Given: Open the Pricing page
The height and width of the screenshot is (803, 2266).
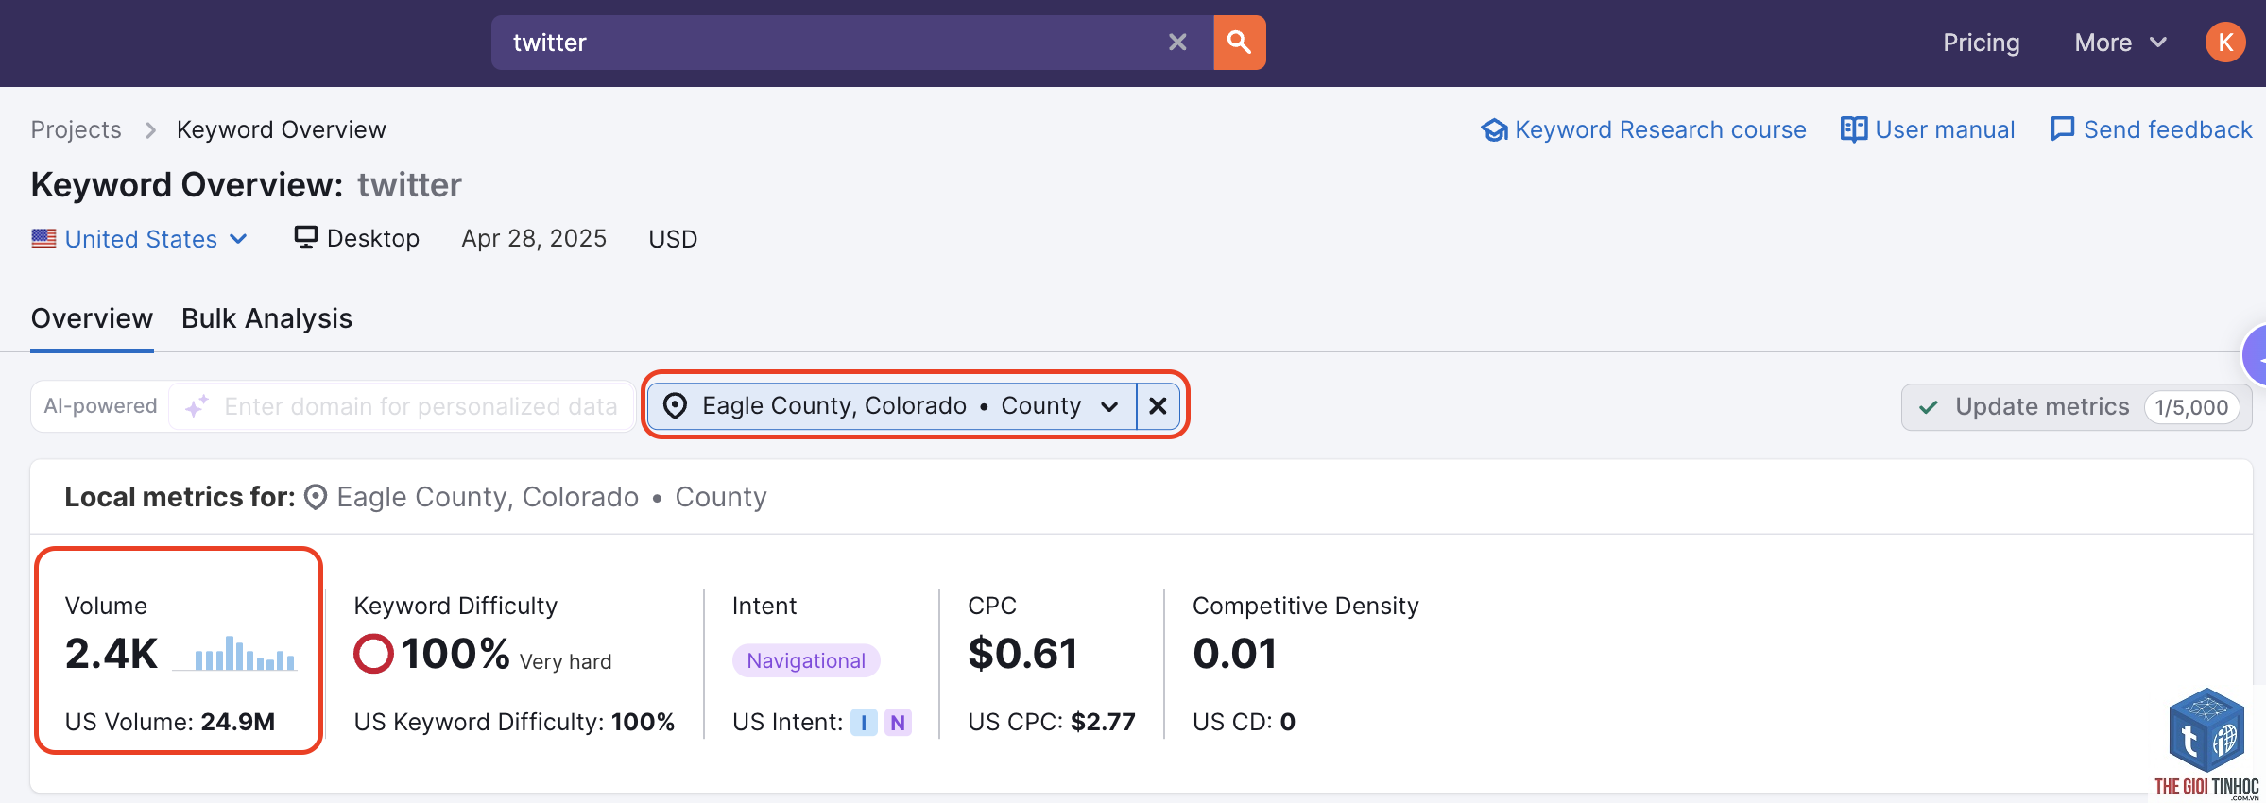Looking at the screenshot, I should [1981, 43].
